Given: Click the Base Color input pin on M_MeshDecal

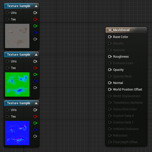Looking at the screenshot, I should coord(110,37).
